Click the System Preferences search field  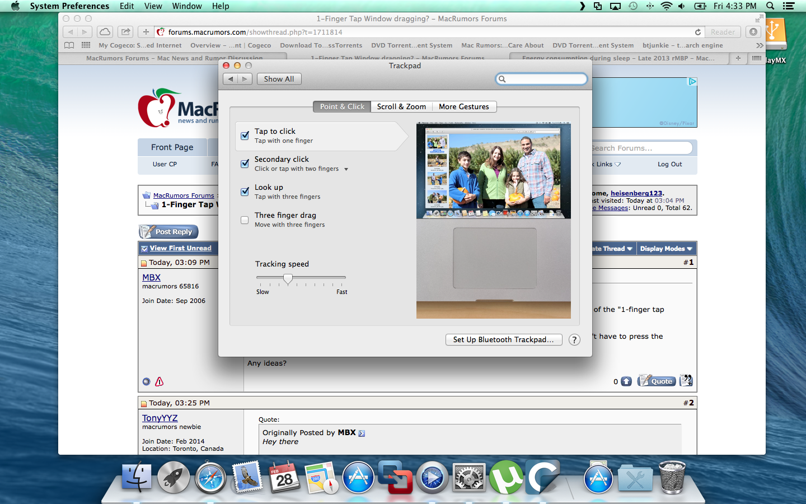pyautogui.click(x=542, y=79)
